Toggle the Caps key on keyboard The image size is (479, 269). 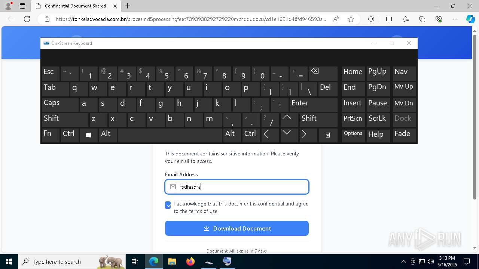coord(60,104)
